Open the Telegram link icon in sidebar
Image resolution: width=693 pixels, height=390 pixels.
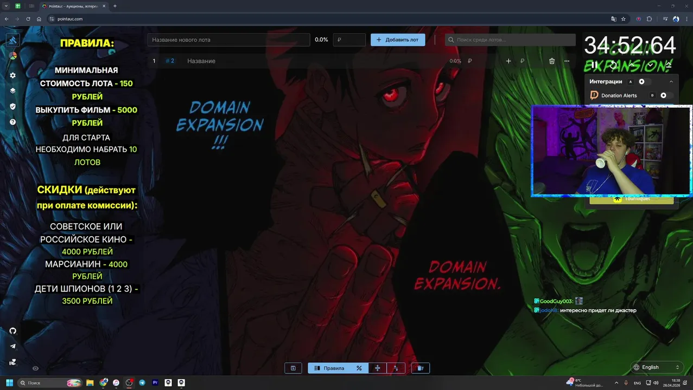click(x=12, y=346)
